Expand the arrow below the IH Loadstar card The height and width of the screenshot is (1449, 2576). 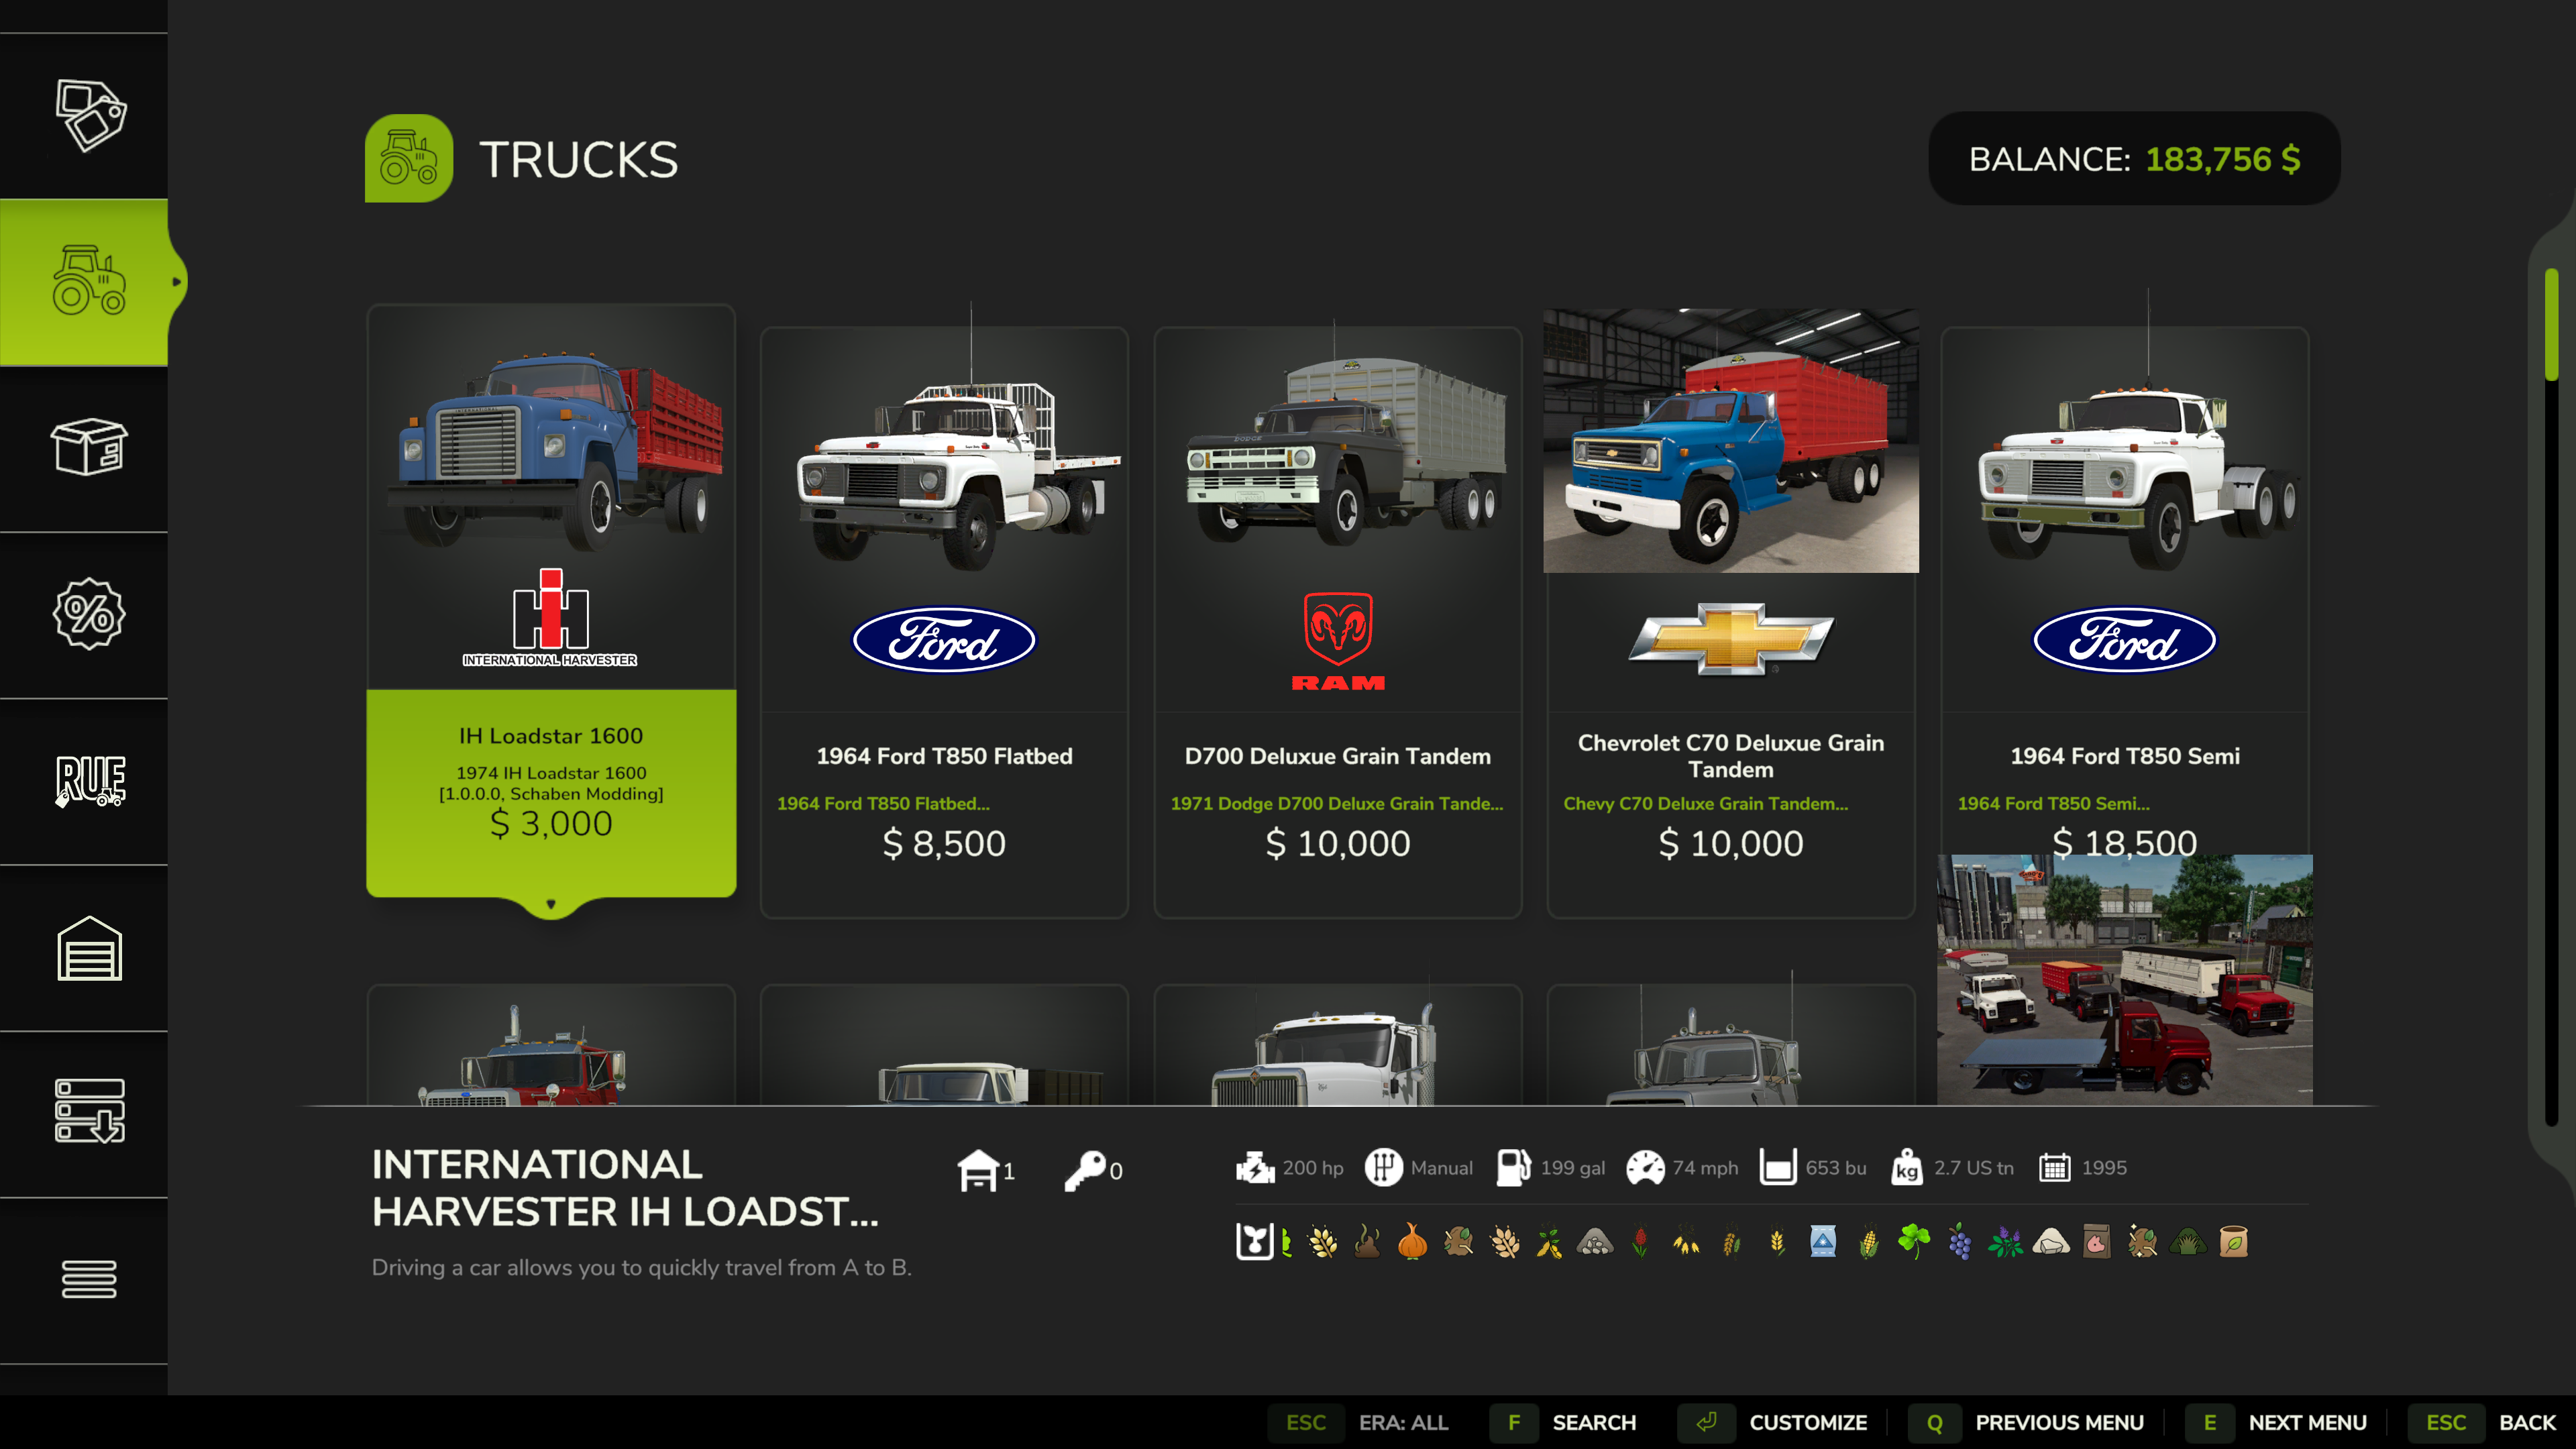[551, 904]
